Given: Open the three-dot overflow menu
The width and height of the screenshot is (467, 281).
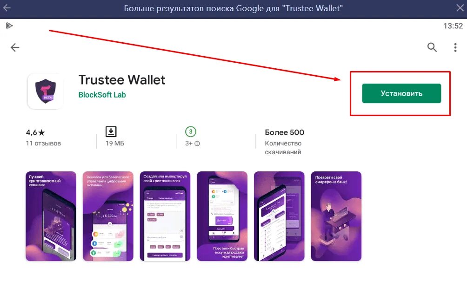Looking at the screenshot, I should tap(455, 47).
